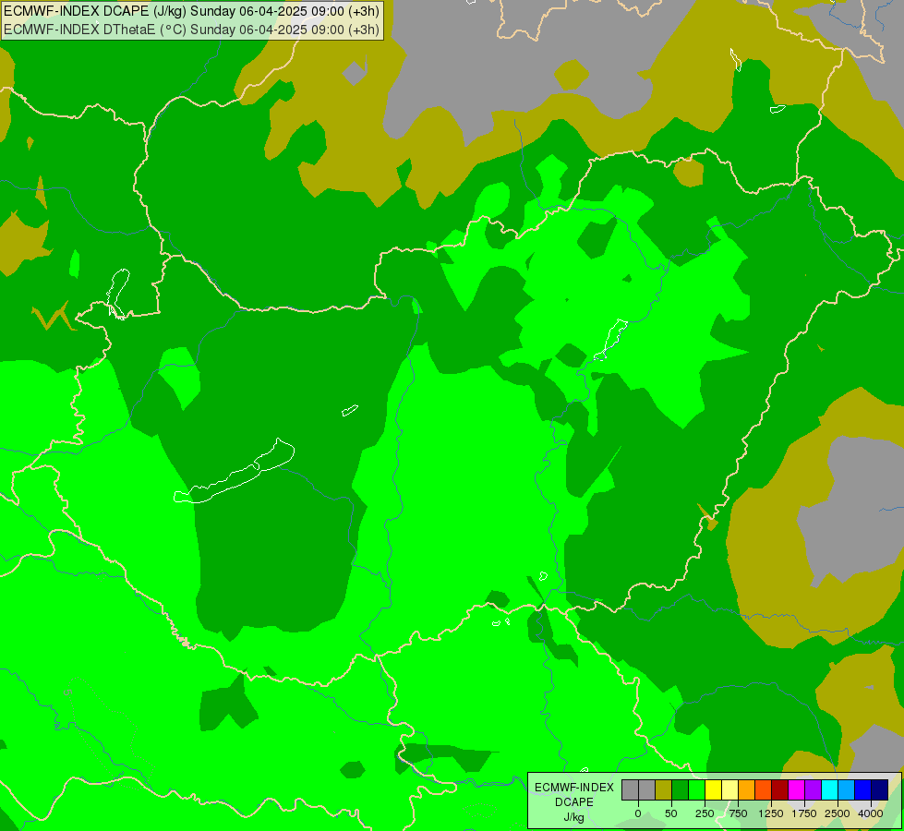Screen dimensions: 904x831
Task: Click the legend value 2500
Action: tap(838, 813)
